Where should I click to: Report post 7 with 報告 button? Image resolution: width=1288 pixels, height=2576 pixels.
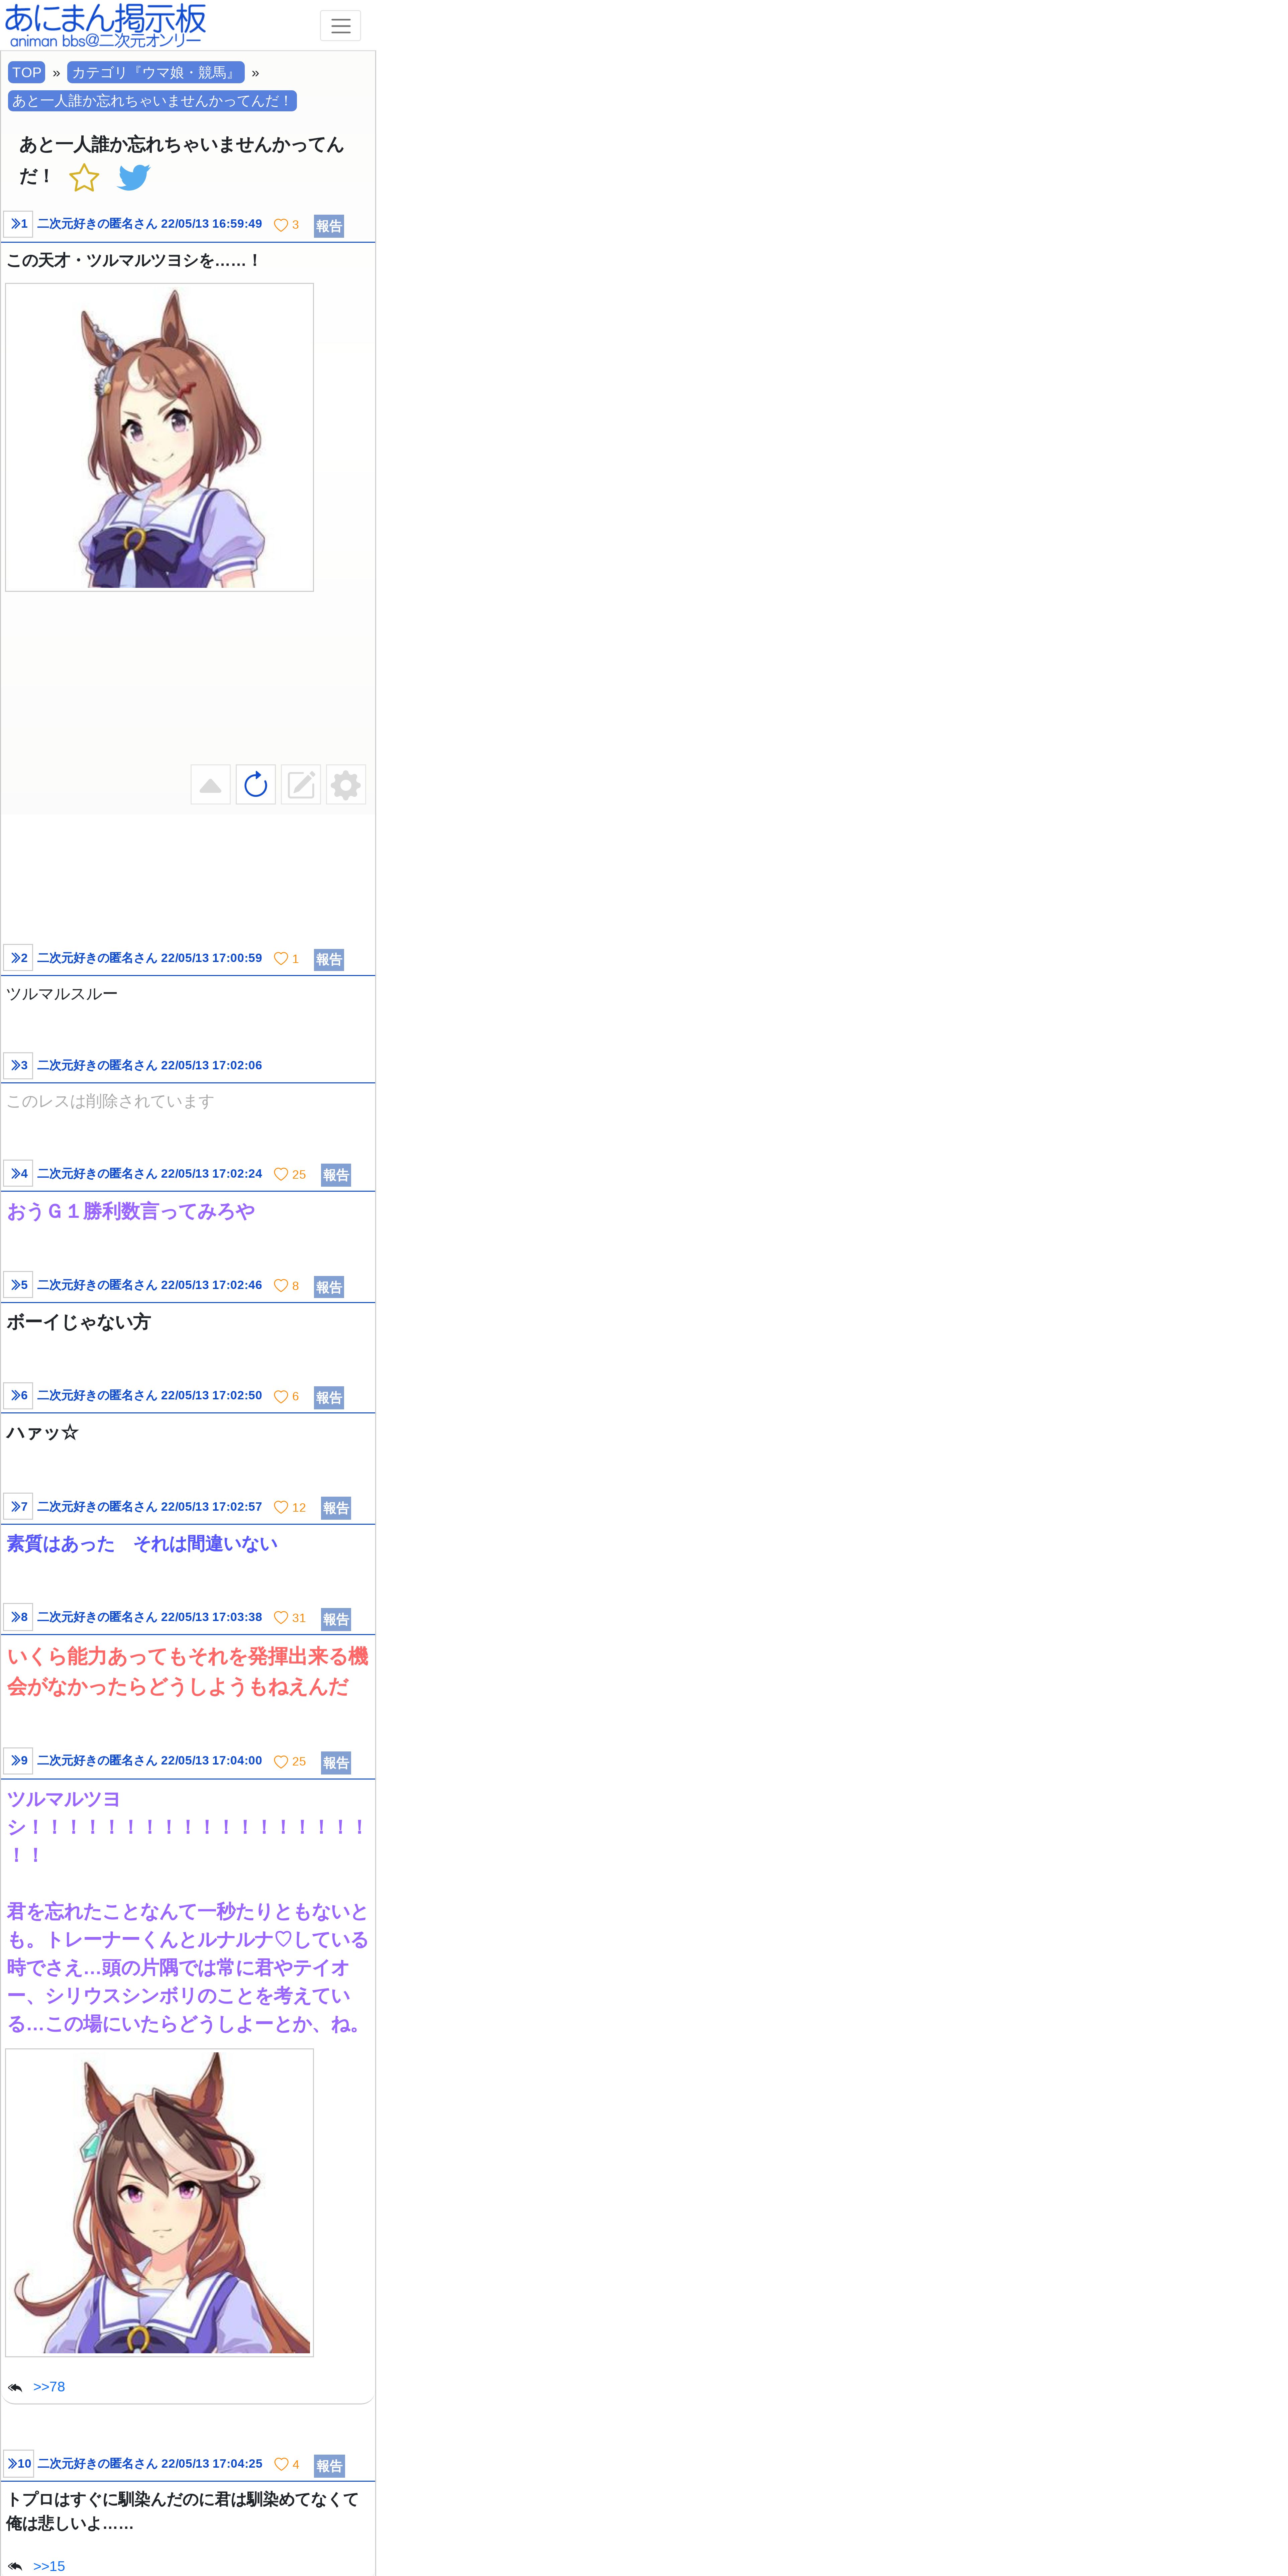(336, 1508)
